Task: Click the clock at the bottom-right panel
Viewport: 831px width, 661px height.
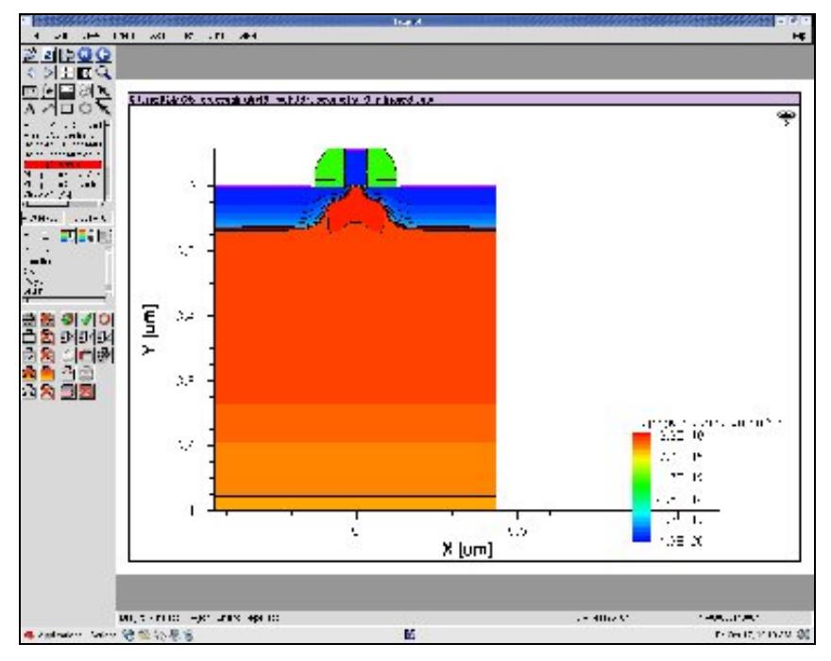Action: click(754, 635)
